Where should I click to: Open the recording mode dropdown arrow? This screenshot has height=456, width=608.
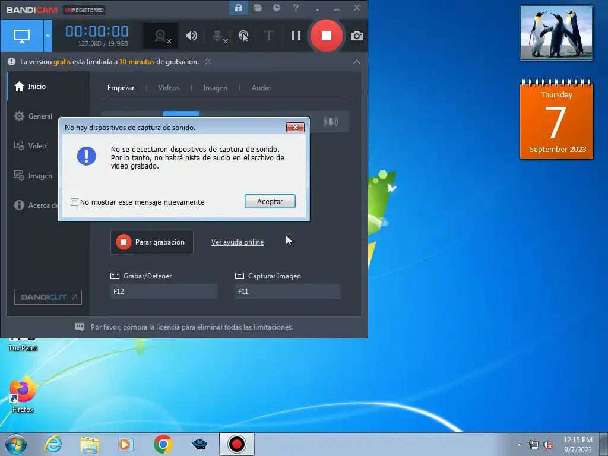click(x=48, y=36)
